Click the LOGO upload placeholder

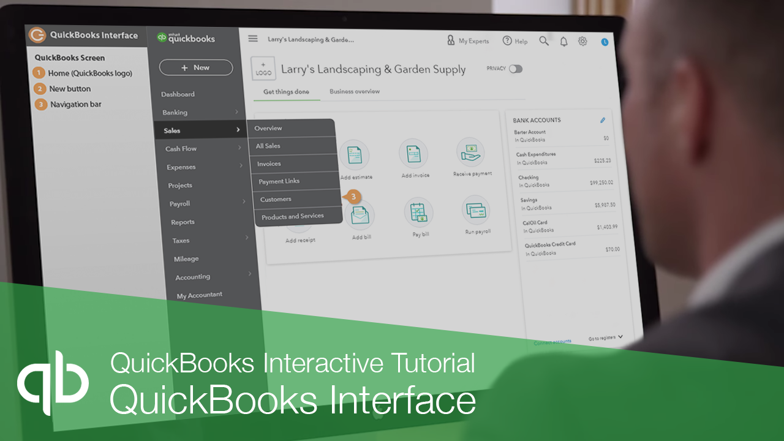(x=263, y=68)
